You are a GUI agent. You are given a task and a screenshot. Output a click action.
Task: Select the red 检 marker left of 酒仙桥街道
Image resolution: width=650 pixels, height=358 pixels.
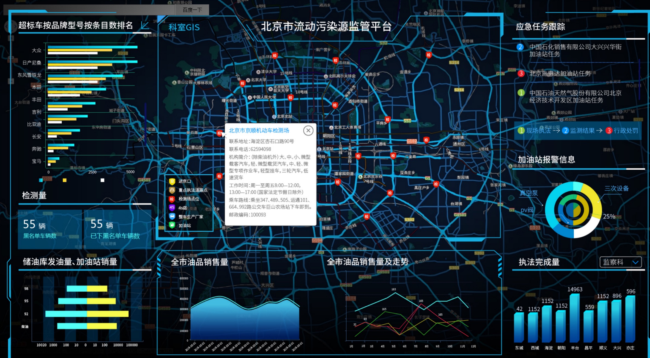[335, 105]
